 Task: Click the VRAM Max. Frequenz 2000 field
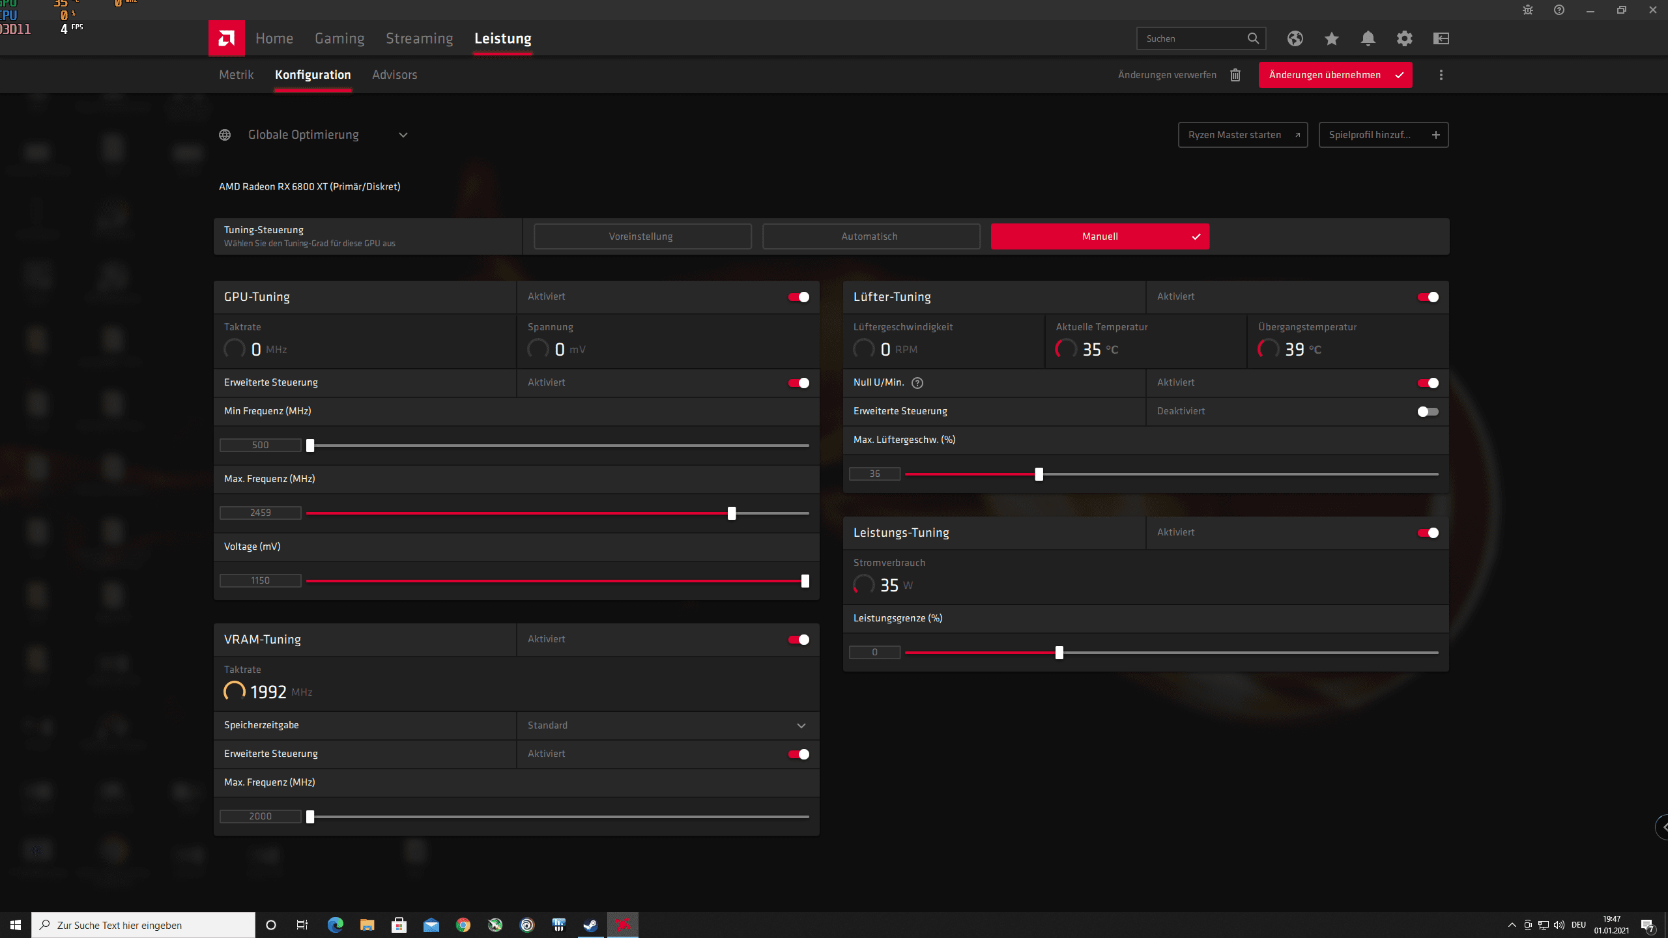(261, 817)
